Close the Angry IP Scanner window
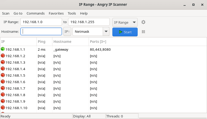The image size is (207, 119). tap(202, 5)
